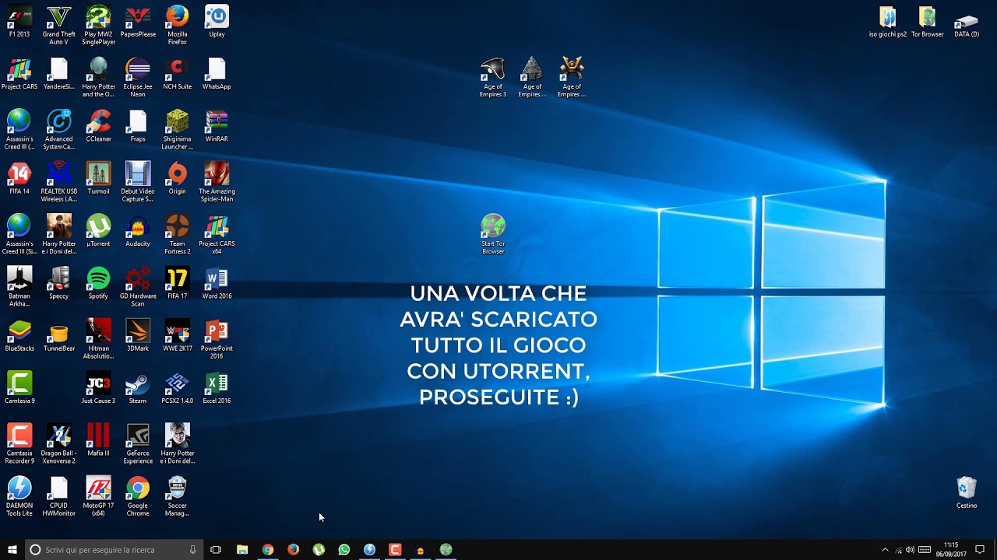
Task: Select the Excel 2016 desktop icon
Action: click(217, 388)
